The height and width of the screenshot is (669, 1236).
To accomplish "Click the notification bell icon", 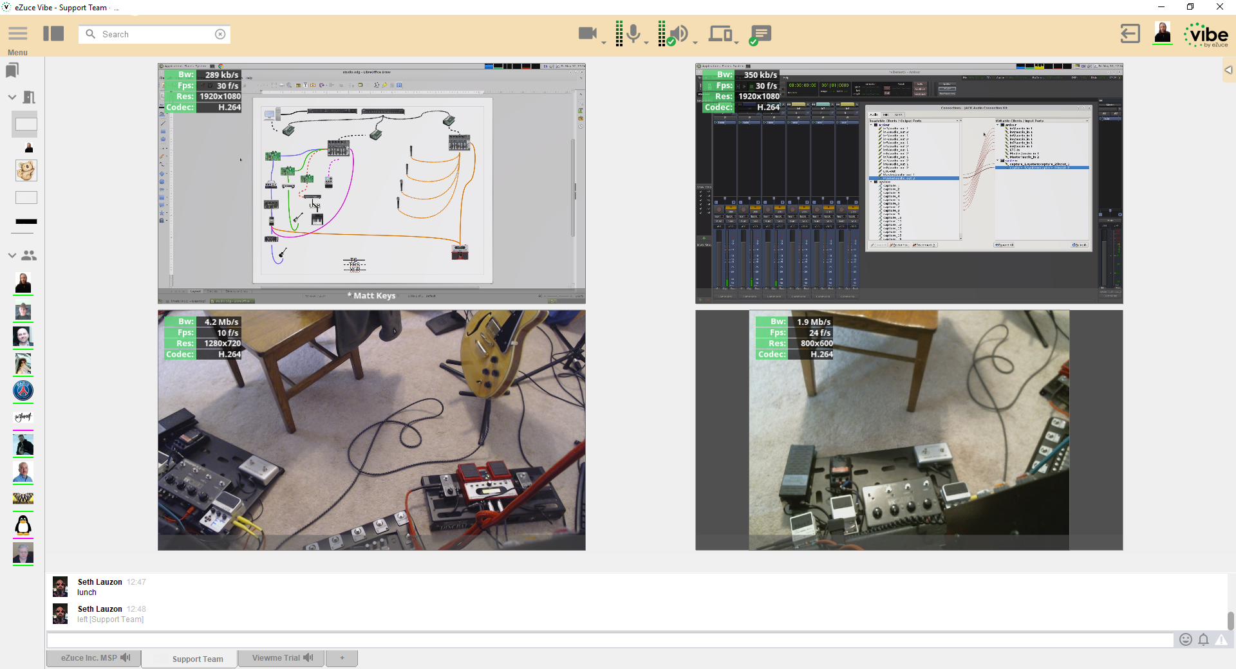I will click(1203, 639).
